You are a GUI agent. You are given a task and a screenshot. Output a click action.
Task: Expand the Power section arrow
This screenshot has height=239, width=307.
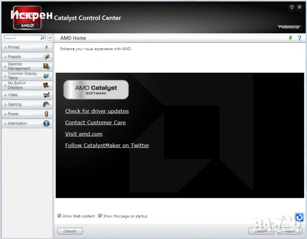tap(5, 114)
